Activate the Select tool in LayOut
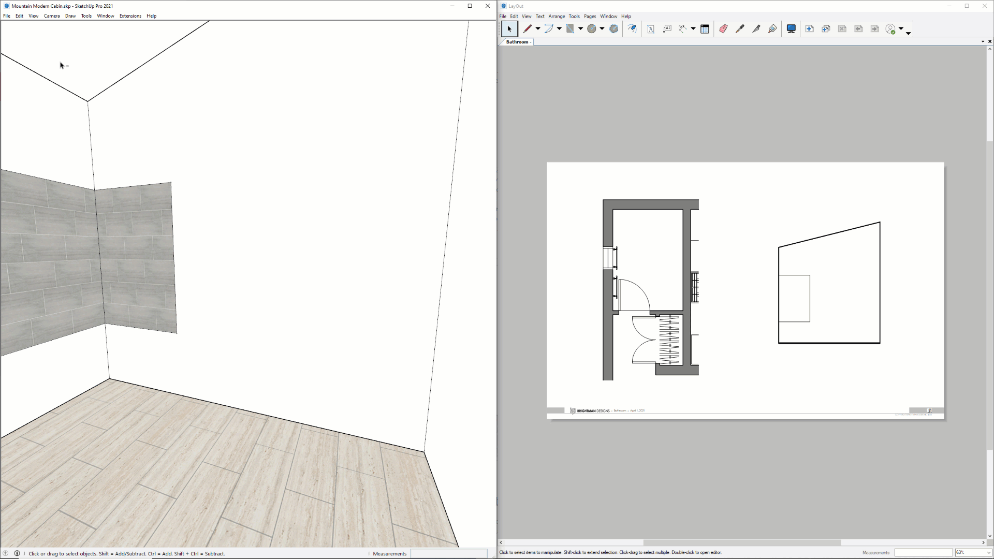This screenshot has width=994, height=559. pyautogui.click(x=509, y=29)
